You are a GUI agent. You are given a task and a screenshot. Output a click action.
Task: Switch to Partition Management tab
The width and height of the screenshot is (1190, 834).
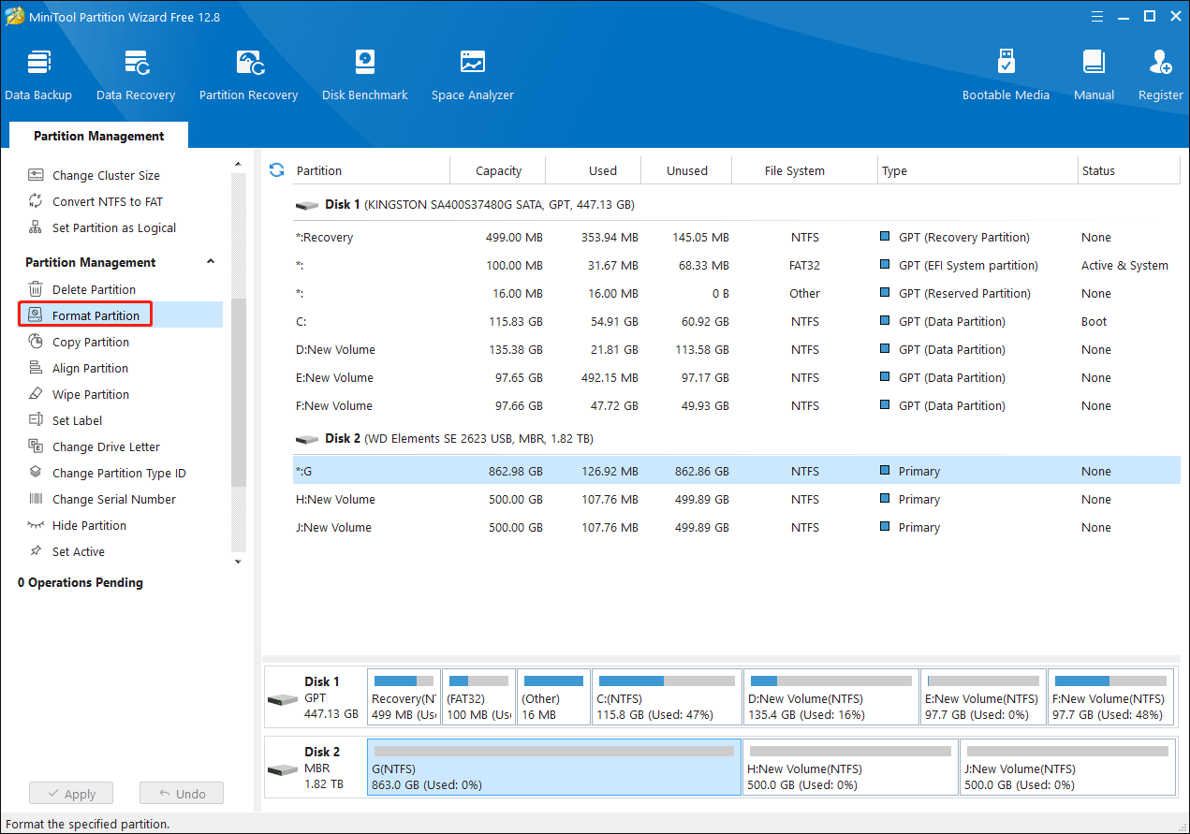(x=98, y=136)
